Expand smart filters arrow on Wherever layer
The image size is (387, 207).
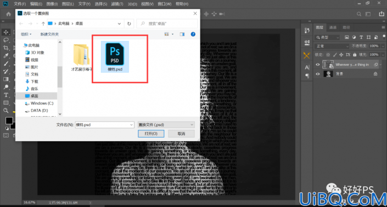click(x=380, y=65)
